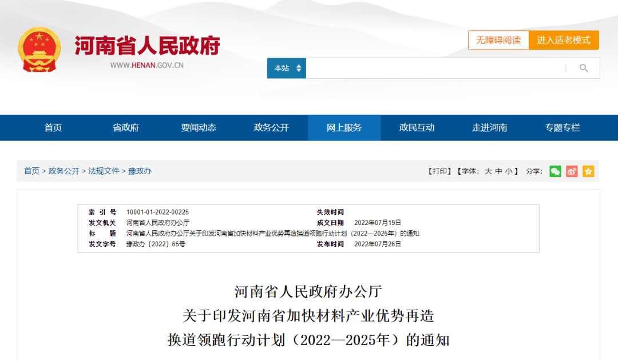
Task: Open the 首页 navigation tab
Action: tap(53, 128)
